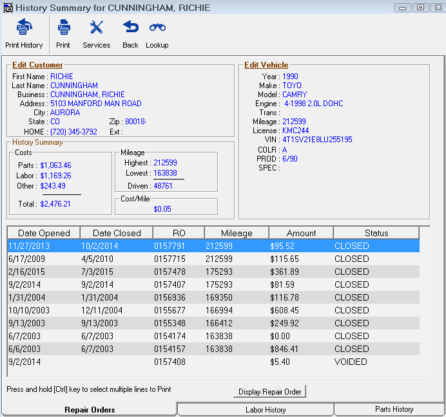Go Back using the arrow icon
Viewport: 446px width, 417px height.
131,26
